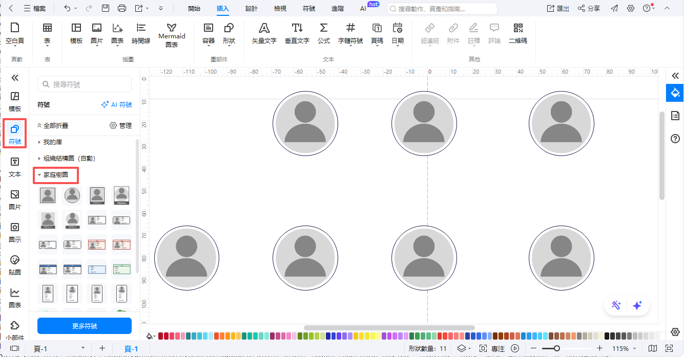This screenshot has height=357, width=684.
Task: Collapse the left sidebar panel
Action: (x=15, y=78)
